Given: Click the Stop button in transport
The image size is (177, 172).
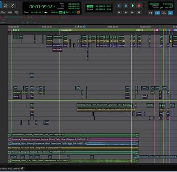Looking at the screenshot, I should (x=126, y=6).
